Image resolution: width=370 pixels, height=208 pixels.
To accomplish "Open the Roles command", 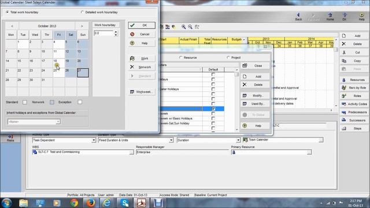I will click(354, 96).
